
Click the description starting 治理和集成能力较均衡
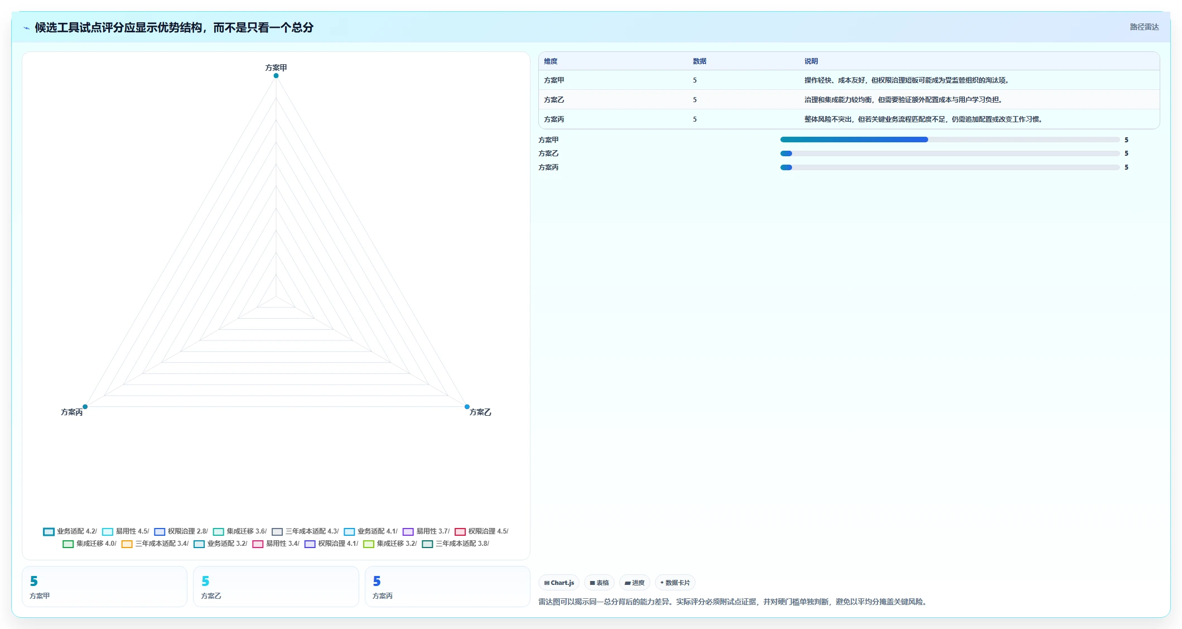click(x=903, y=100)
